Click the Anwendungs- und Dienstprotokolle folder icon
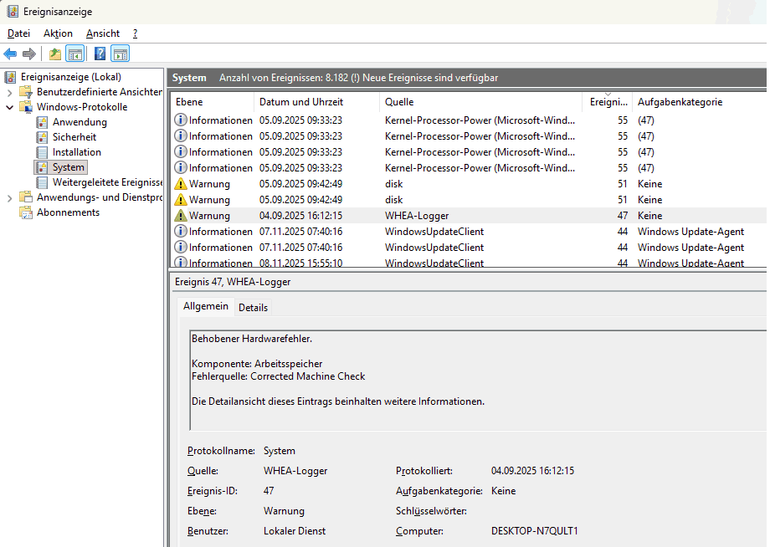 click(26, 197)
